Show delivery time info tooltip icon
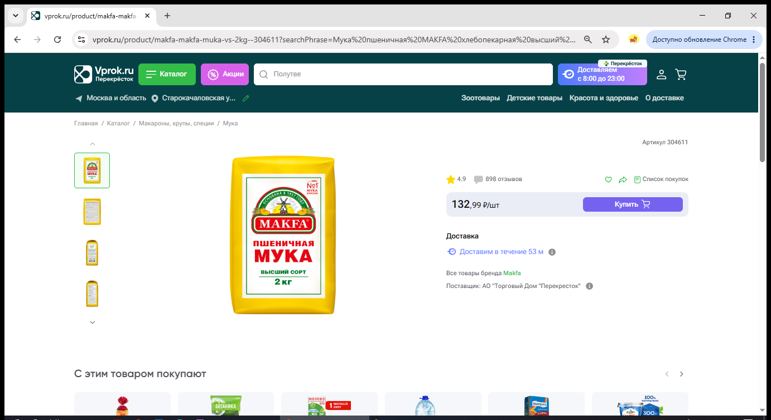Viewport: 771px width, 420px height. coord(552,252)
